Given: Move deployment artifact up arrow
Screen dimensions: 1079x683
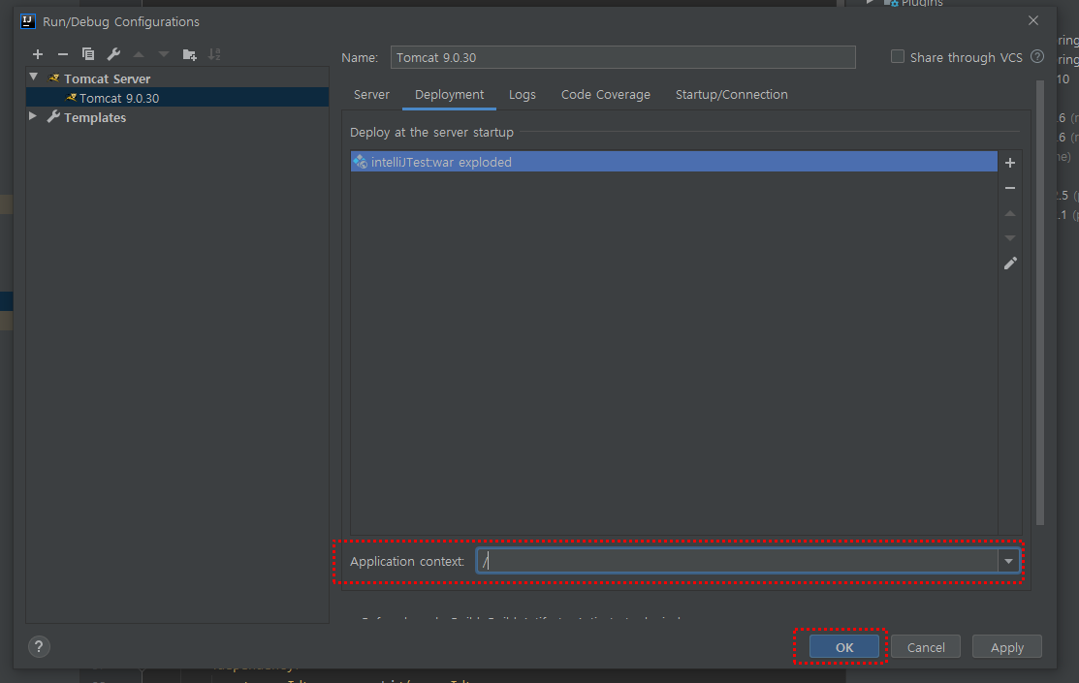Looking at the screenshot, I should 1010,213.
